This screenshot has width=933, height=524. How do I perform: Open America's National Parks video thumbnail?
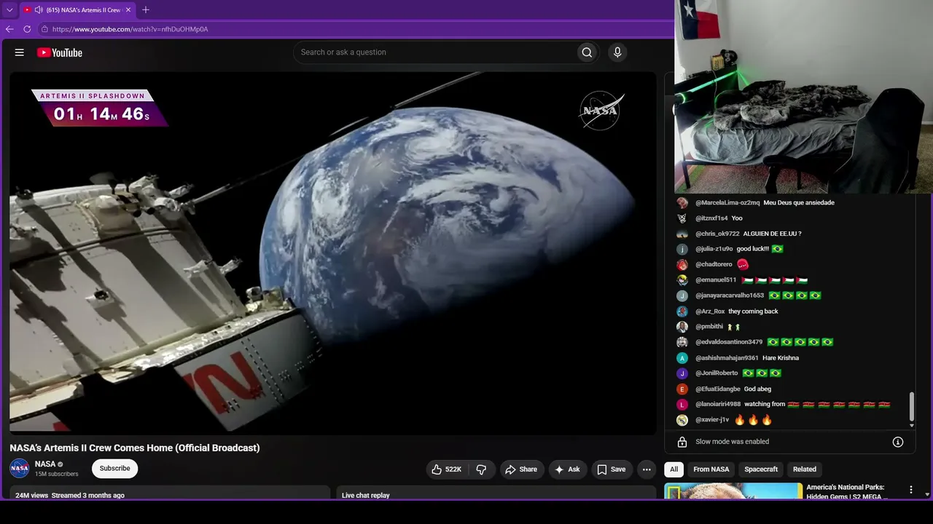click(733, 491)
